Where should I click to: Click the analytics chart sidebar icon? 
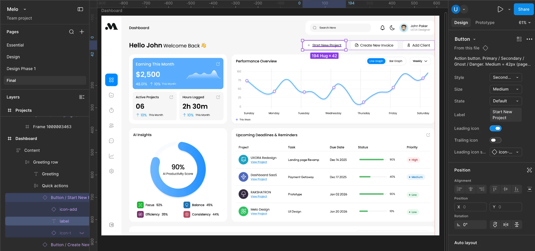pos(112,156)
